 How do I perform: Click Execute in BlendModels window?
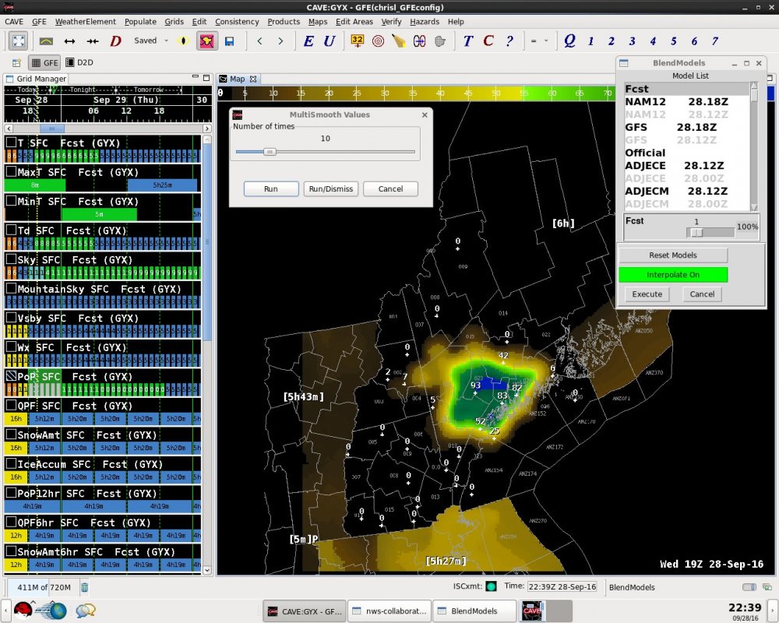click(647, 294)
